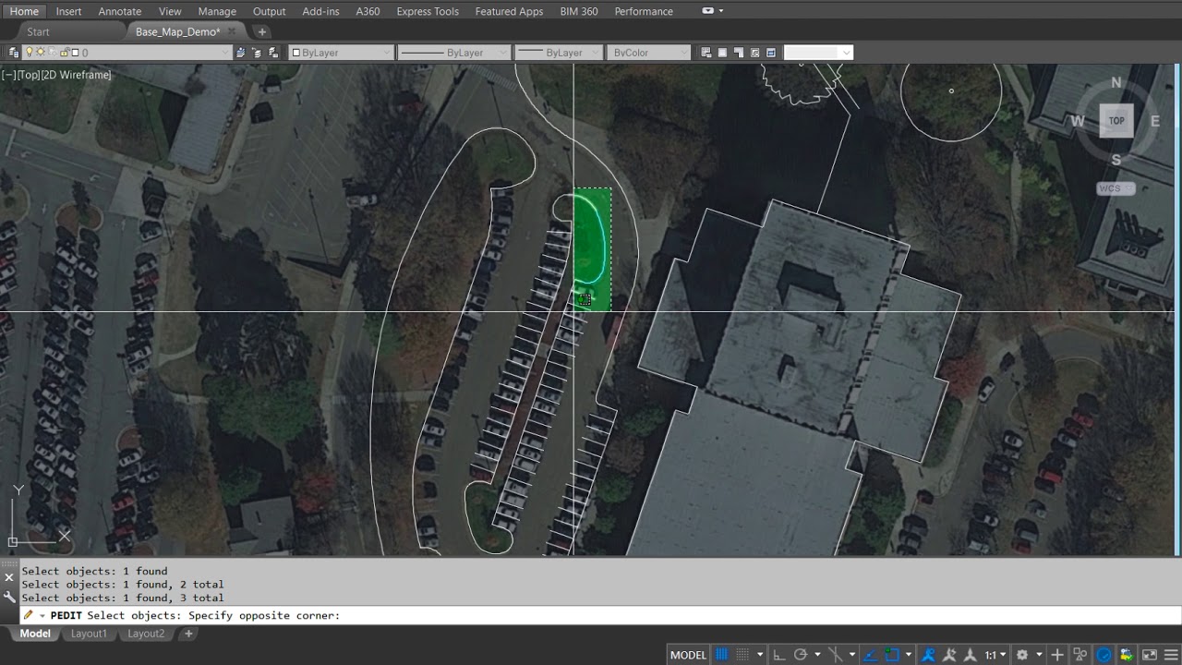Click N direction on ViewCube compass
This screenshot has height=665, width=1182.
click(x=1116, y=83)
